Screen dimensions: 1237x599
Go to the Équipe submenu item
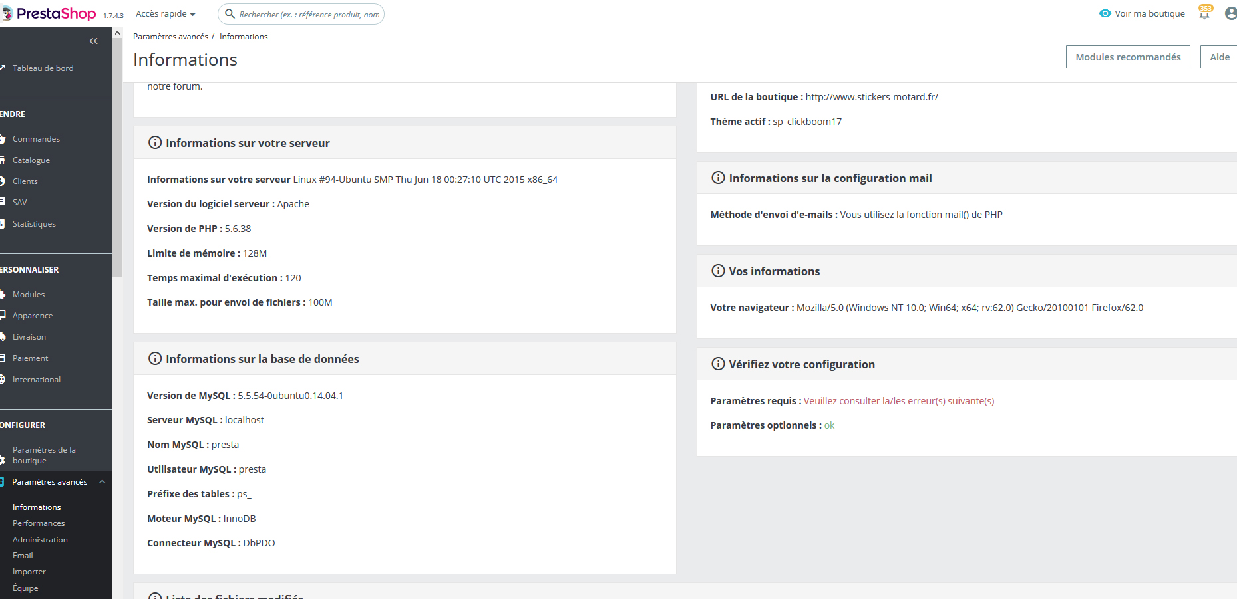click(x=25, y=588)
